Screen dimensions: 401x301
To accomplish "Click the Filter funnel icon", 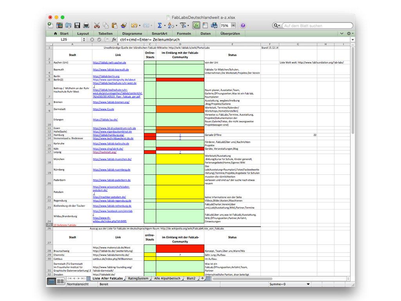I will 182,25.
